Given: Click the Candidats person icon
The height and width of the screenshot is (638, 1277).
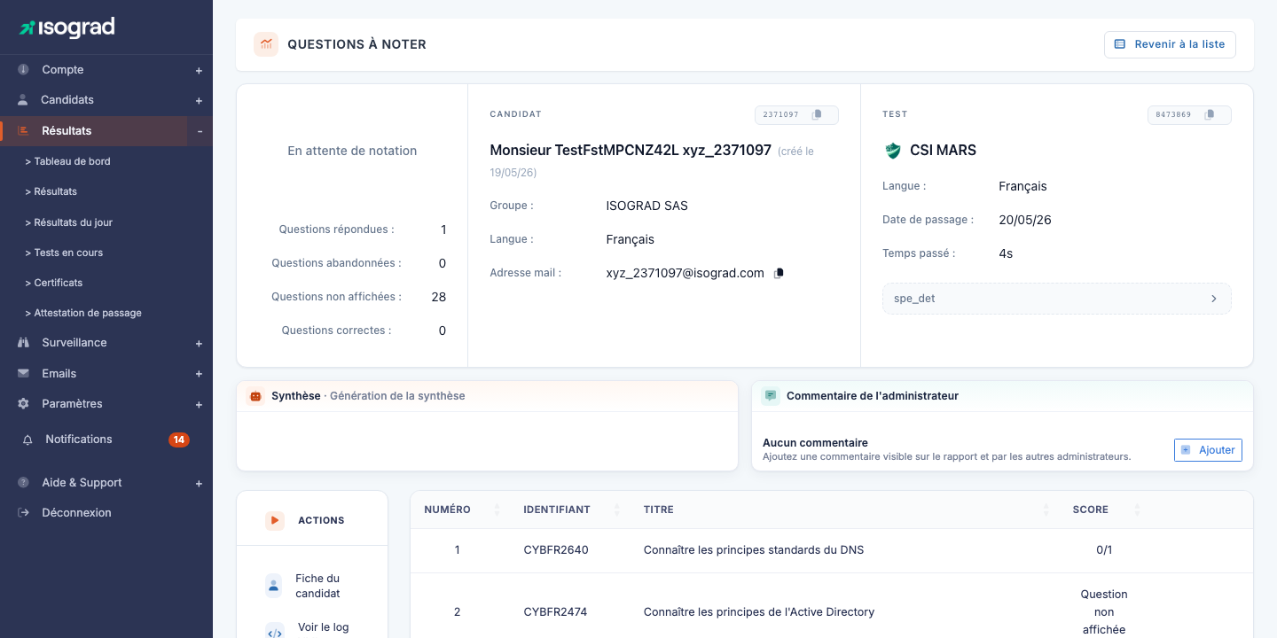Looking at the screenshot, I should click(23, 100).
